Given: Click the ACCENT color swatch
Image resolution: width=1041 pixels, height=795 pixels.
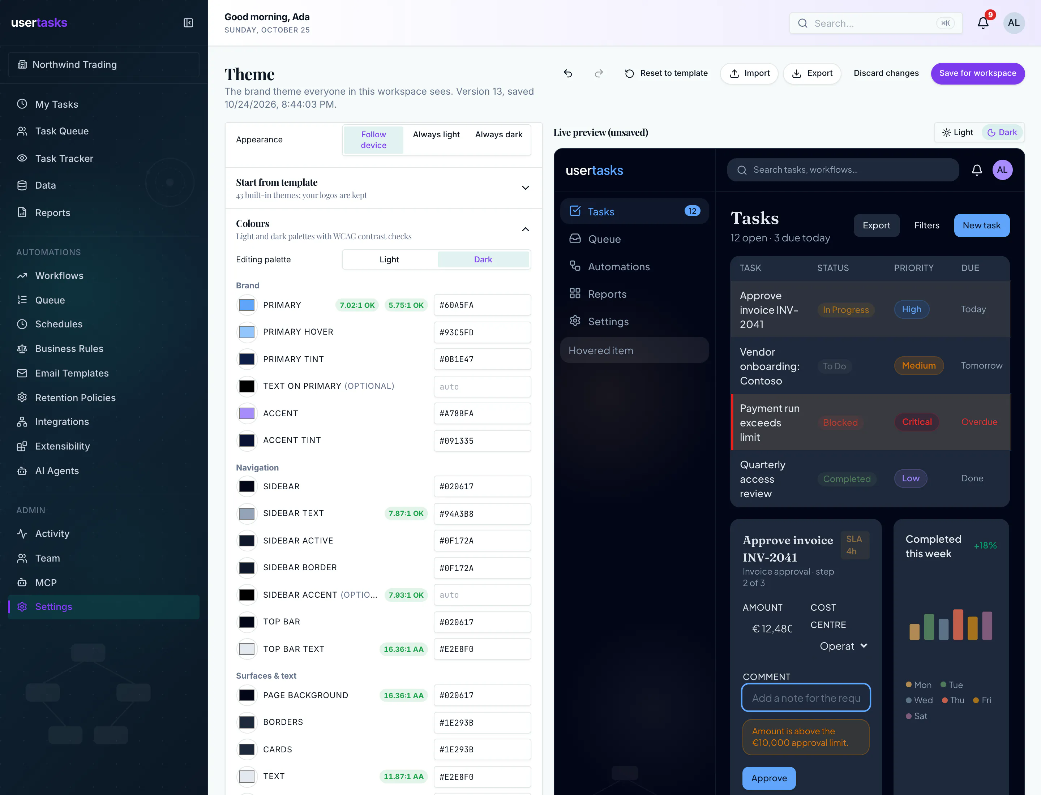Looking at the screenshot, I should click(247, 414).
